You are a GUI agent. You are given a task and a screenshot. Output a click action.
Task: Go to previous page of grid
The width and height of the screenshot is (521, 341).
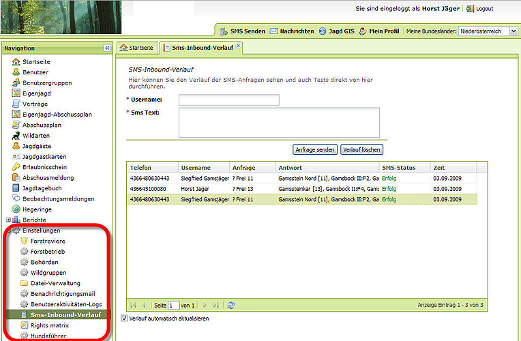(x=144, y=305)
